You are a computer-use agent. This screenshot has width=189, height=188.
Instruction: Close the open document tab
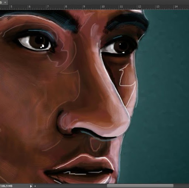[5, 2]
